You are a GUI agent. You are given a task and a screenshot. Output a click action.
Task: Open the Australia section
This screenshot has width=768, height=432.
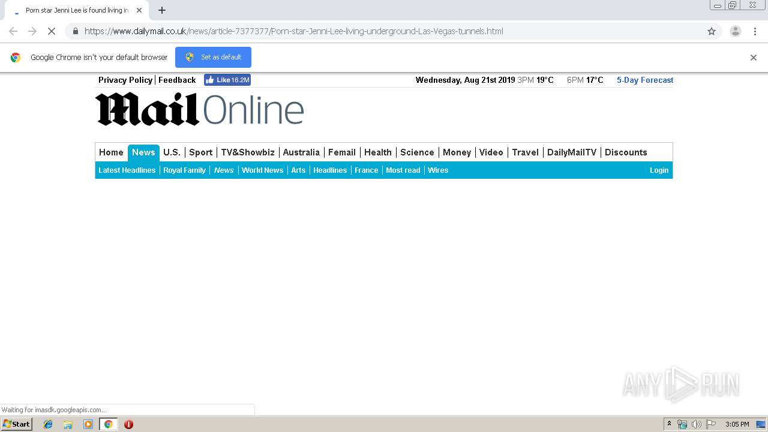pyautogui.click(x=301, y=152)
